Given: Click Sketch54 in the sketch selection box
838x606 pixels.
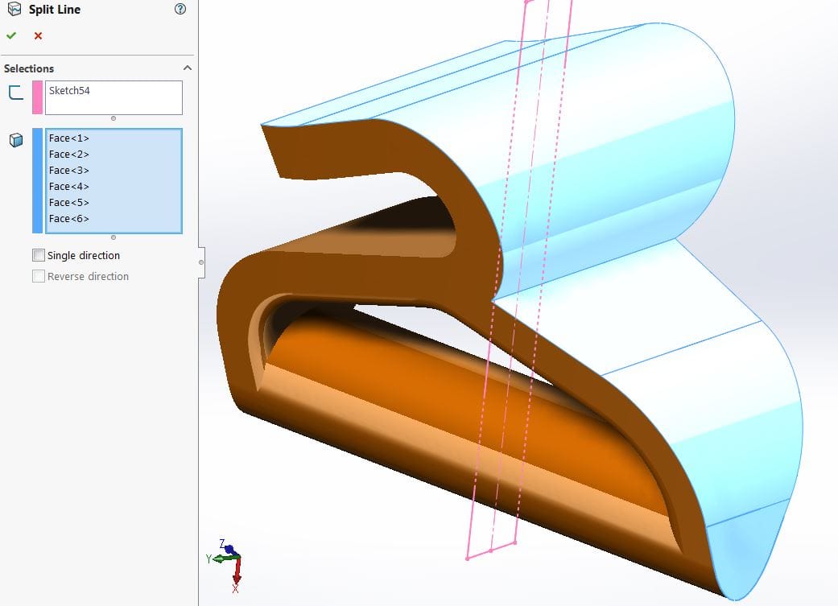Looking at the screenshot, I should click(x=69, y=91).
